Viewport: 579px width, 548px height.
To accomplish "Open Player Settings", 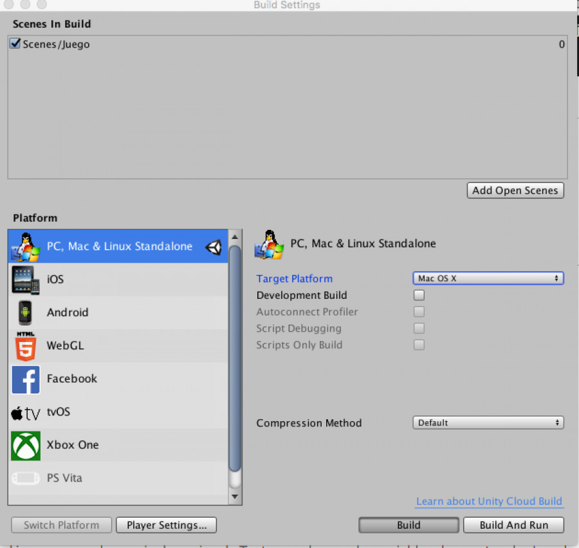I will point(166,525).
